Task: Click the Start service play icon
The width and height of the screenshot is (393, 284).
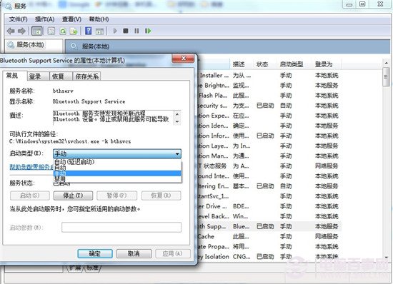Action: (x=115, y=31)
